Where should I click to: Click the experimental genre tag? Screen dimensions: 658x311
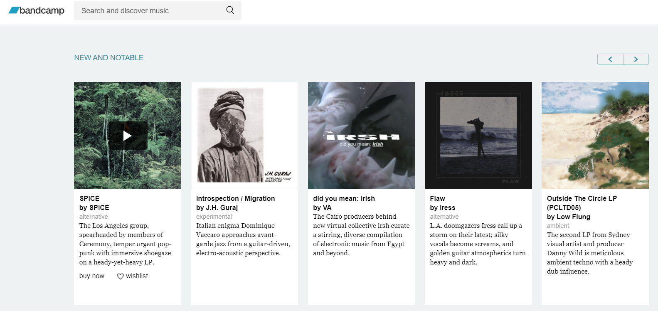(x=214, y=217)
